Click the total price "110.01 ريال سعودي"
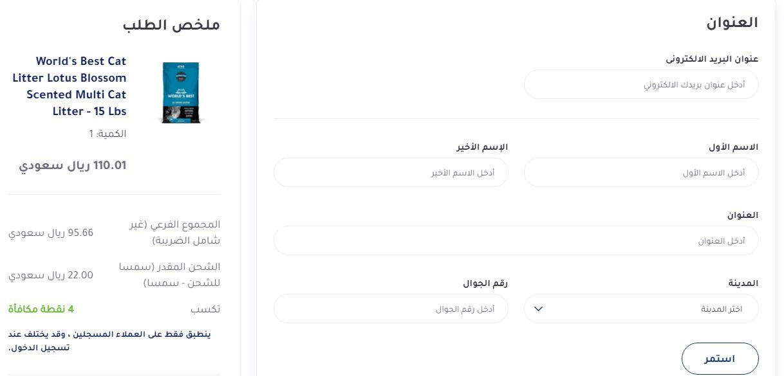784x376 pixels. (x=73, y=165)
